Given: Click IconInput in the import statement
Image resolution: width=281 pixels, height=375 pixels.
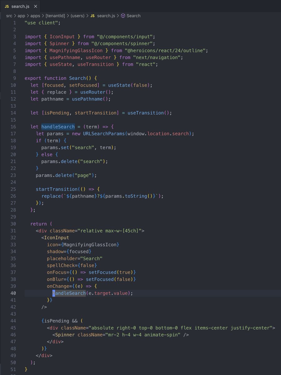Looking at the screenshot, I should (x=62, y=37).
